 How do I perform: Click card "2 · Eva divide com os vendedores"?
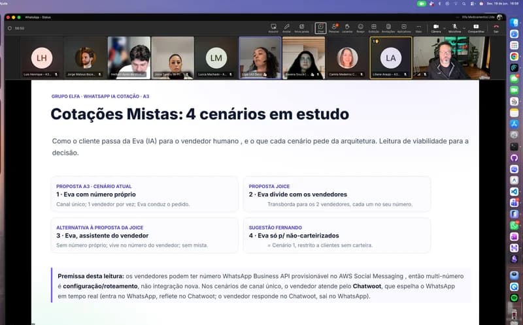(x=337, y=194)
